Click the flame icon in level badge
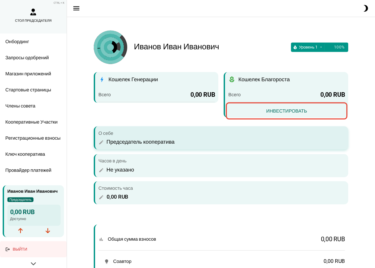Image resolution: width=375 pixels, height=268 pixels. (x=295, y=47)
